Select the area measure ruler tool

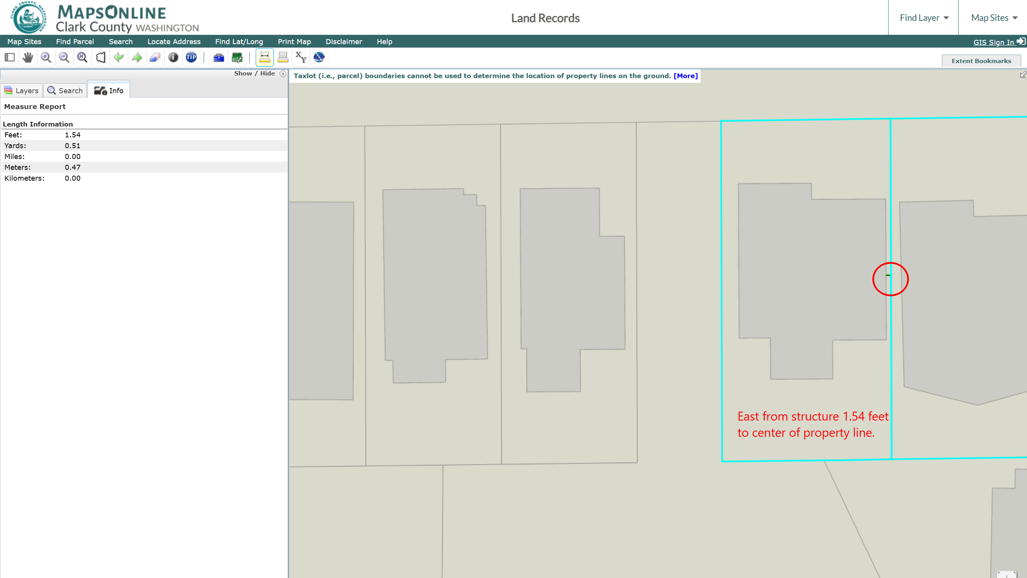(x=283, y=57)
